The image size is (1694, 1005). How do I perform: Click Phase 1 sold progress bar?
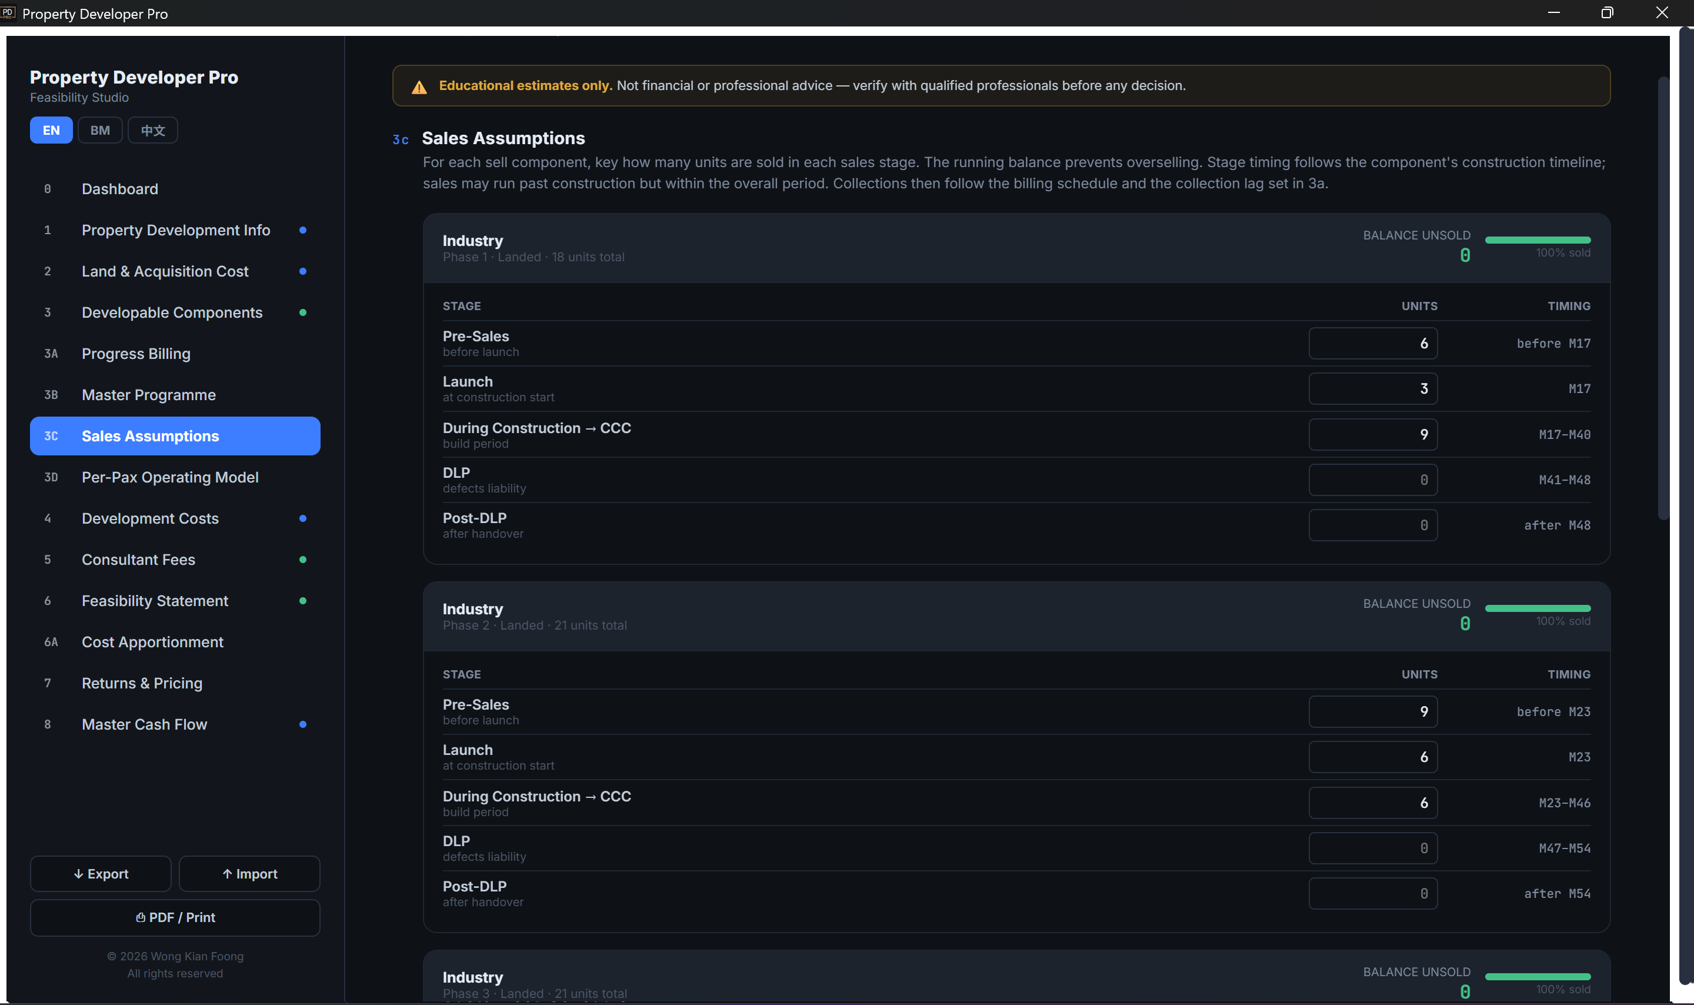pos(1538,239)
